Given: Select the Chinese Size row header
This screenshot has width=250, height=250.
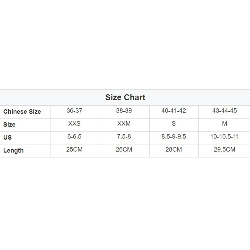Looking at the screenshot, I should tap(22, 112).
